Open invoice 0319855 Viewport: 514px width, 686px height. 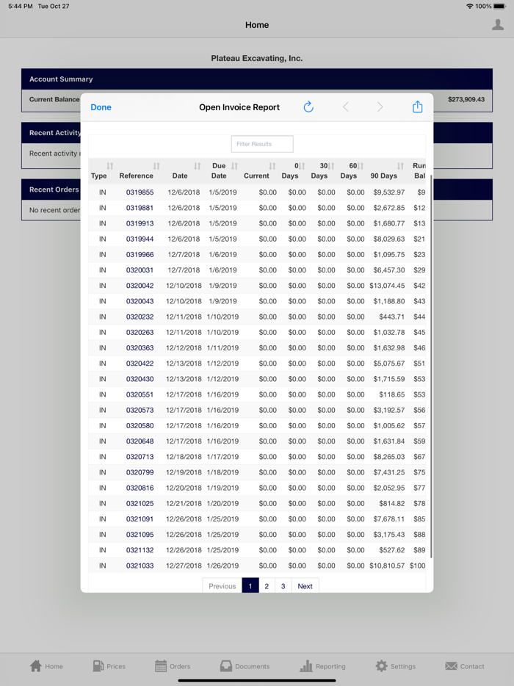pos(140,192)
